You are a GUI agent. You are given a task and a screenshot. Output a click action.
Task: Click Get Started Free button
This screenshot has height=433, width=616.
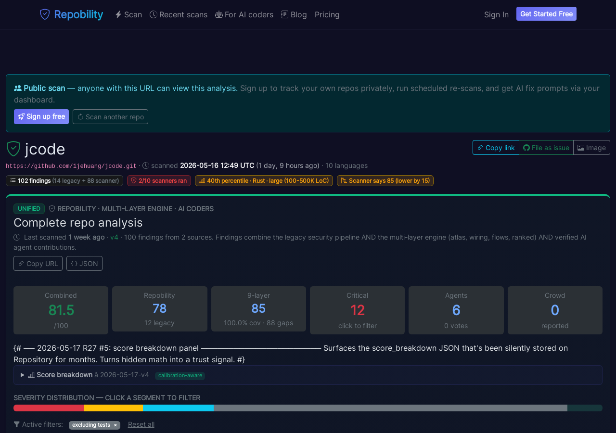click(x=546, y=14)
